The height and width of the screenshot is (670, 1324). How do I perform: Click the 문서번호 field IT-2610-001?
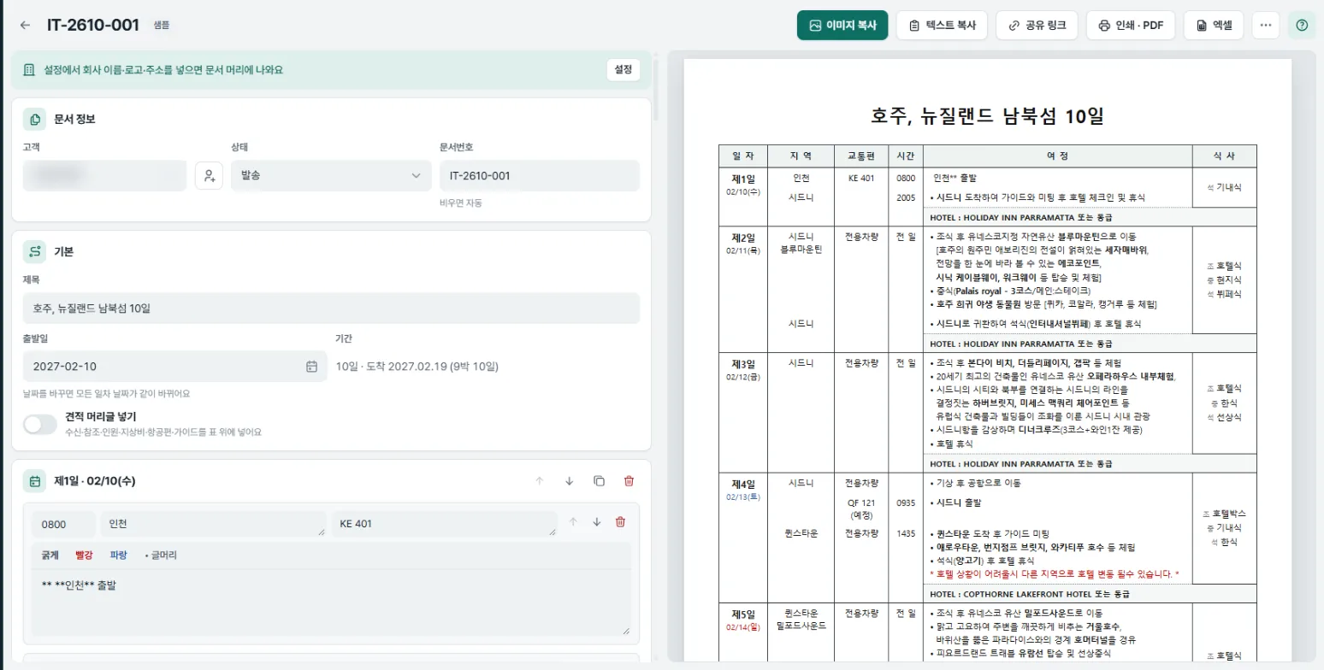click(540, 175)
